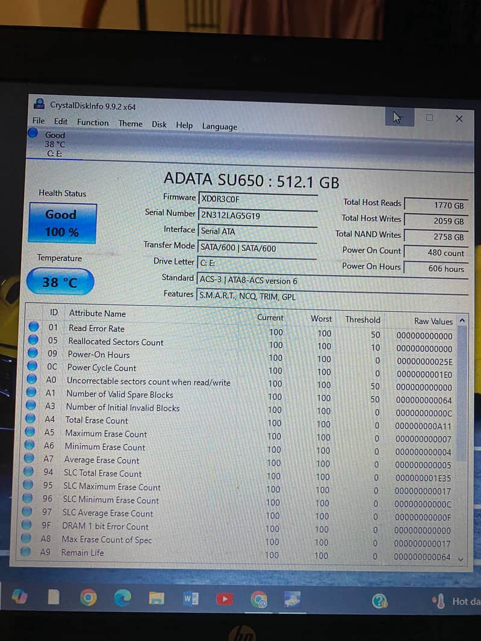
Task: Click the 38 °C temperature button
Action: pyautogui.click(x=60, y=281)
